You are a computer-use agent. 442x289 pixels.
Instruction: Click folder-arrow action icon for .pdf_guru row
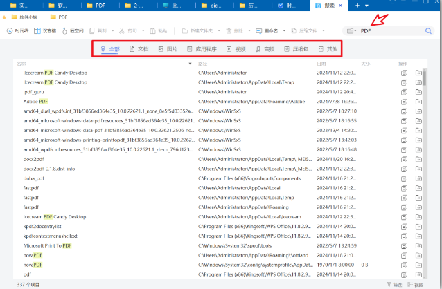(x=418, y=92)
